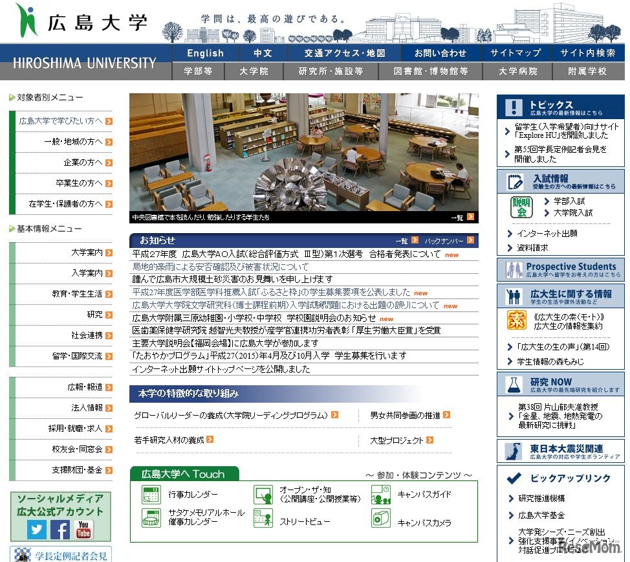
Task: Click 学部入試 in admissions box
Action: 569,201
